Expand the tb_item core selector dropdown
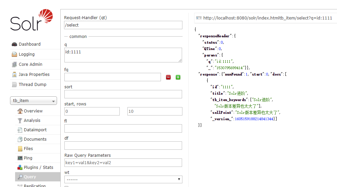 pos(34,101)
